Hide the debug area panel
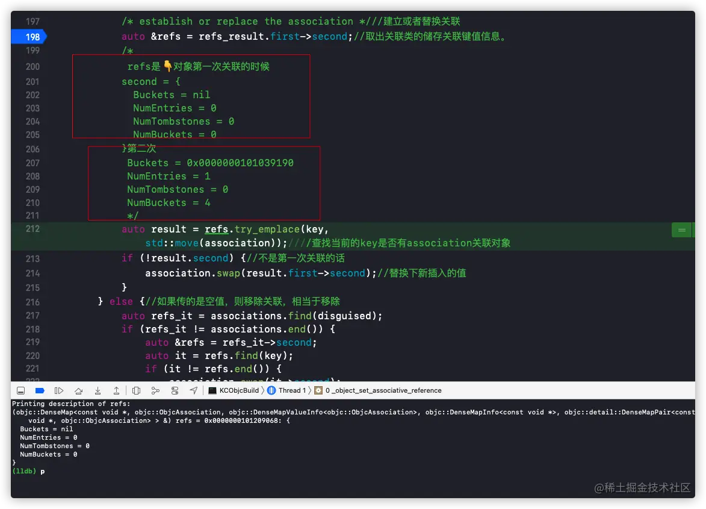Screen dimensions: 706x509 [x=20, y=390]
